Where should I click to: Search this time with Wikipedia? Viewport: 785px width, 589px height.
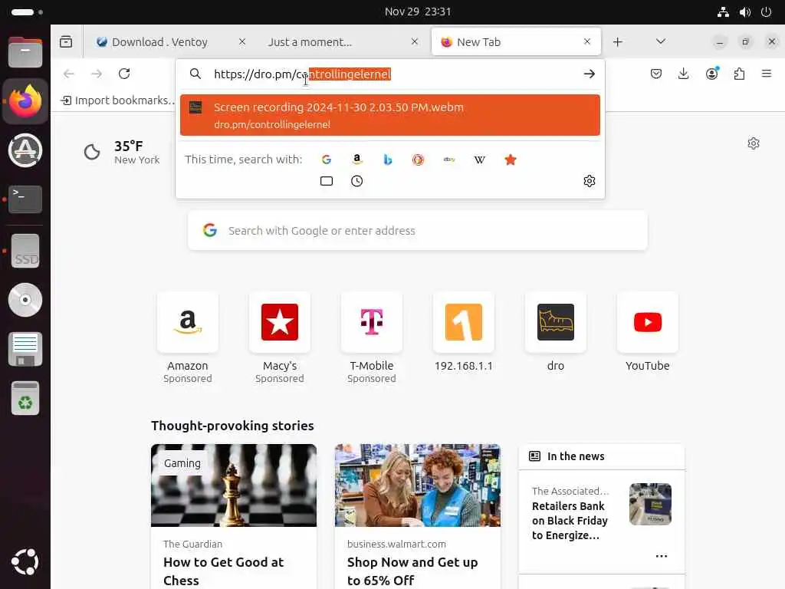480,160
